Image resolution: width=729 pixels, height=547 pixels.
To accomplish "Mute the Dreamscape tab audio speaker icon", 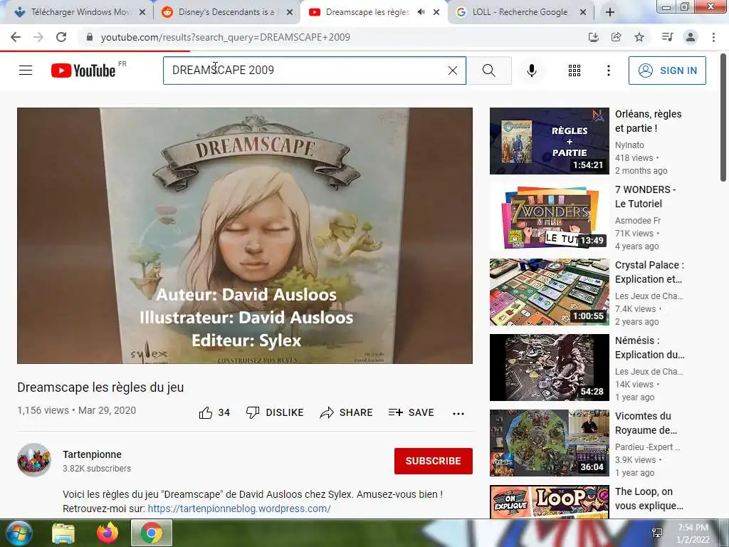I will tap(421, 12).
